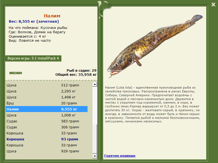Viewport: 218px width, 163px height.
Task: Click the catch list scroll down arrow
Action: pyautogui.click(x=95, y=156)
